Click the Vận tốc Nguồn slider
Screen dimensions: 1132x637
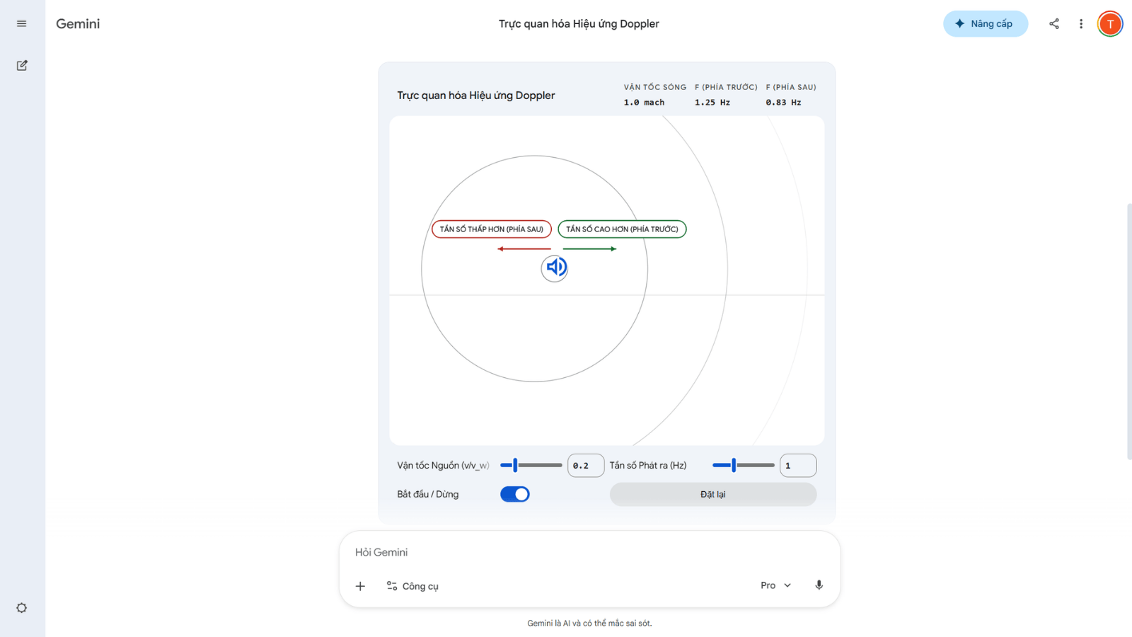coord(531,465)
